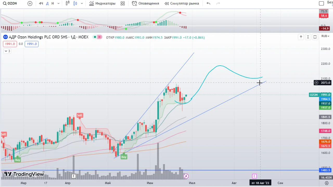Open the indicator templates grid icon
The width and height of the screenshot is (333, 187).
123,3
